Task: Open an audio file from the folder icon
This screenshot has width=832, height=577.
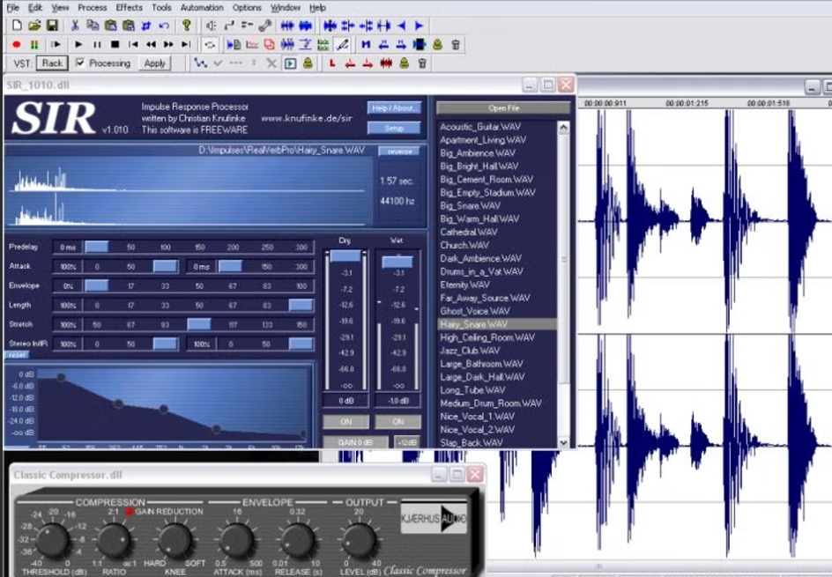Action: (34, 26)
